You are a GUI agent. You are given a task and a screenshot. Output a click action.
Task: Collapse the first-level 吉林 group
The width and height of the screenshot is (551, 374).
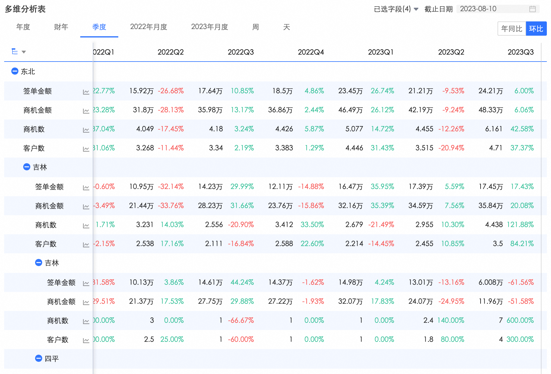(27, 167)
